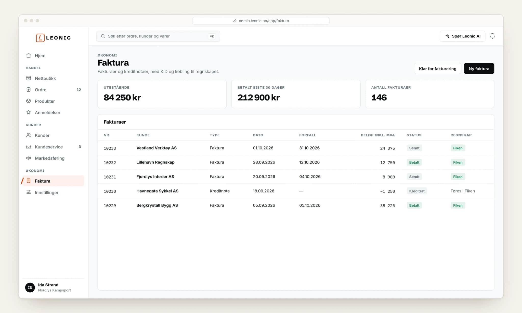Click Havnegata Sykkel AS row name
This screenshot has height=313, width=522.
(157, 191)
